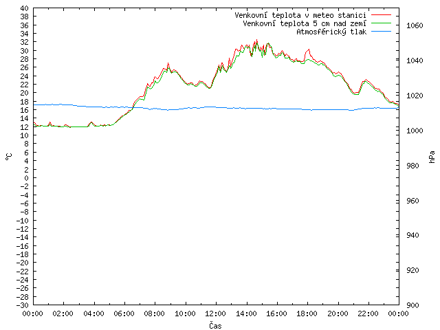Viewport: 440px width, 330px height.
Task: Click the temperature tick label '-30'
Action: pyautogui.click(x=23, y=305)
